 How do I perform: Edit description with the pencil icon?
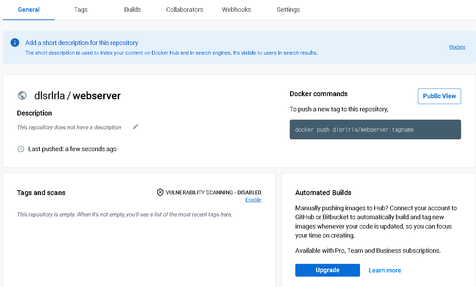(136, 127)
